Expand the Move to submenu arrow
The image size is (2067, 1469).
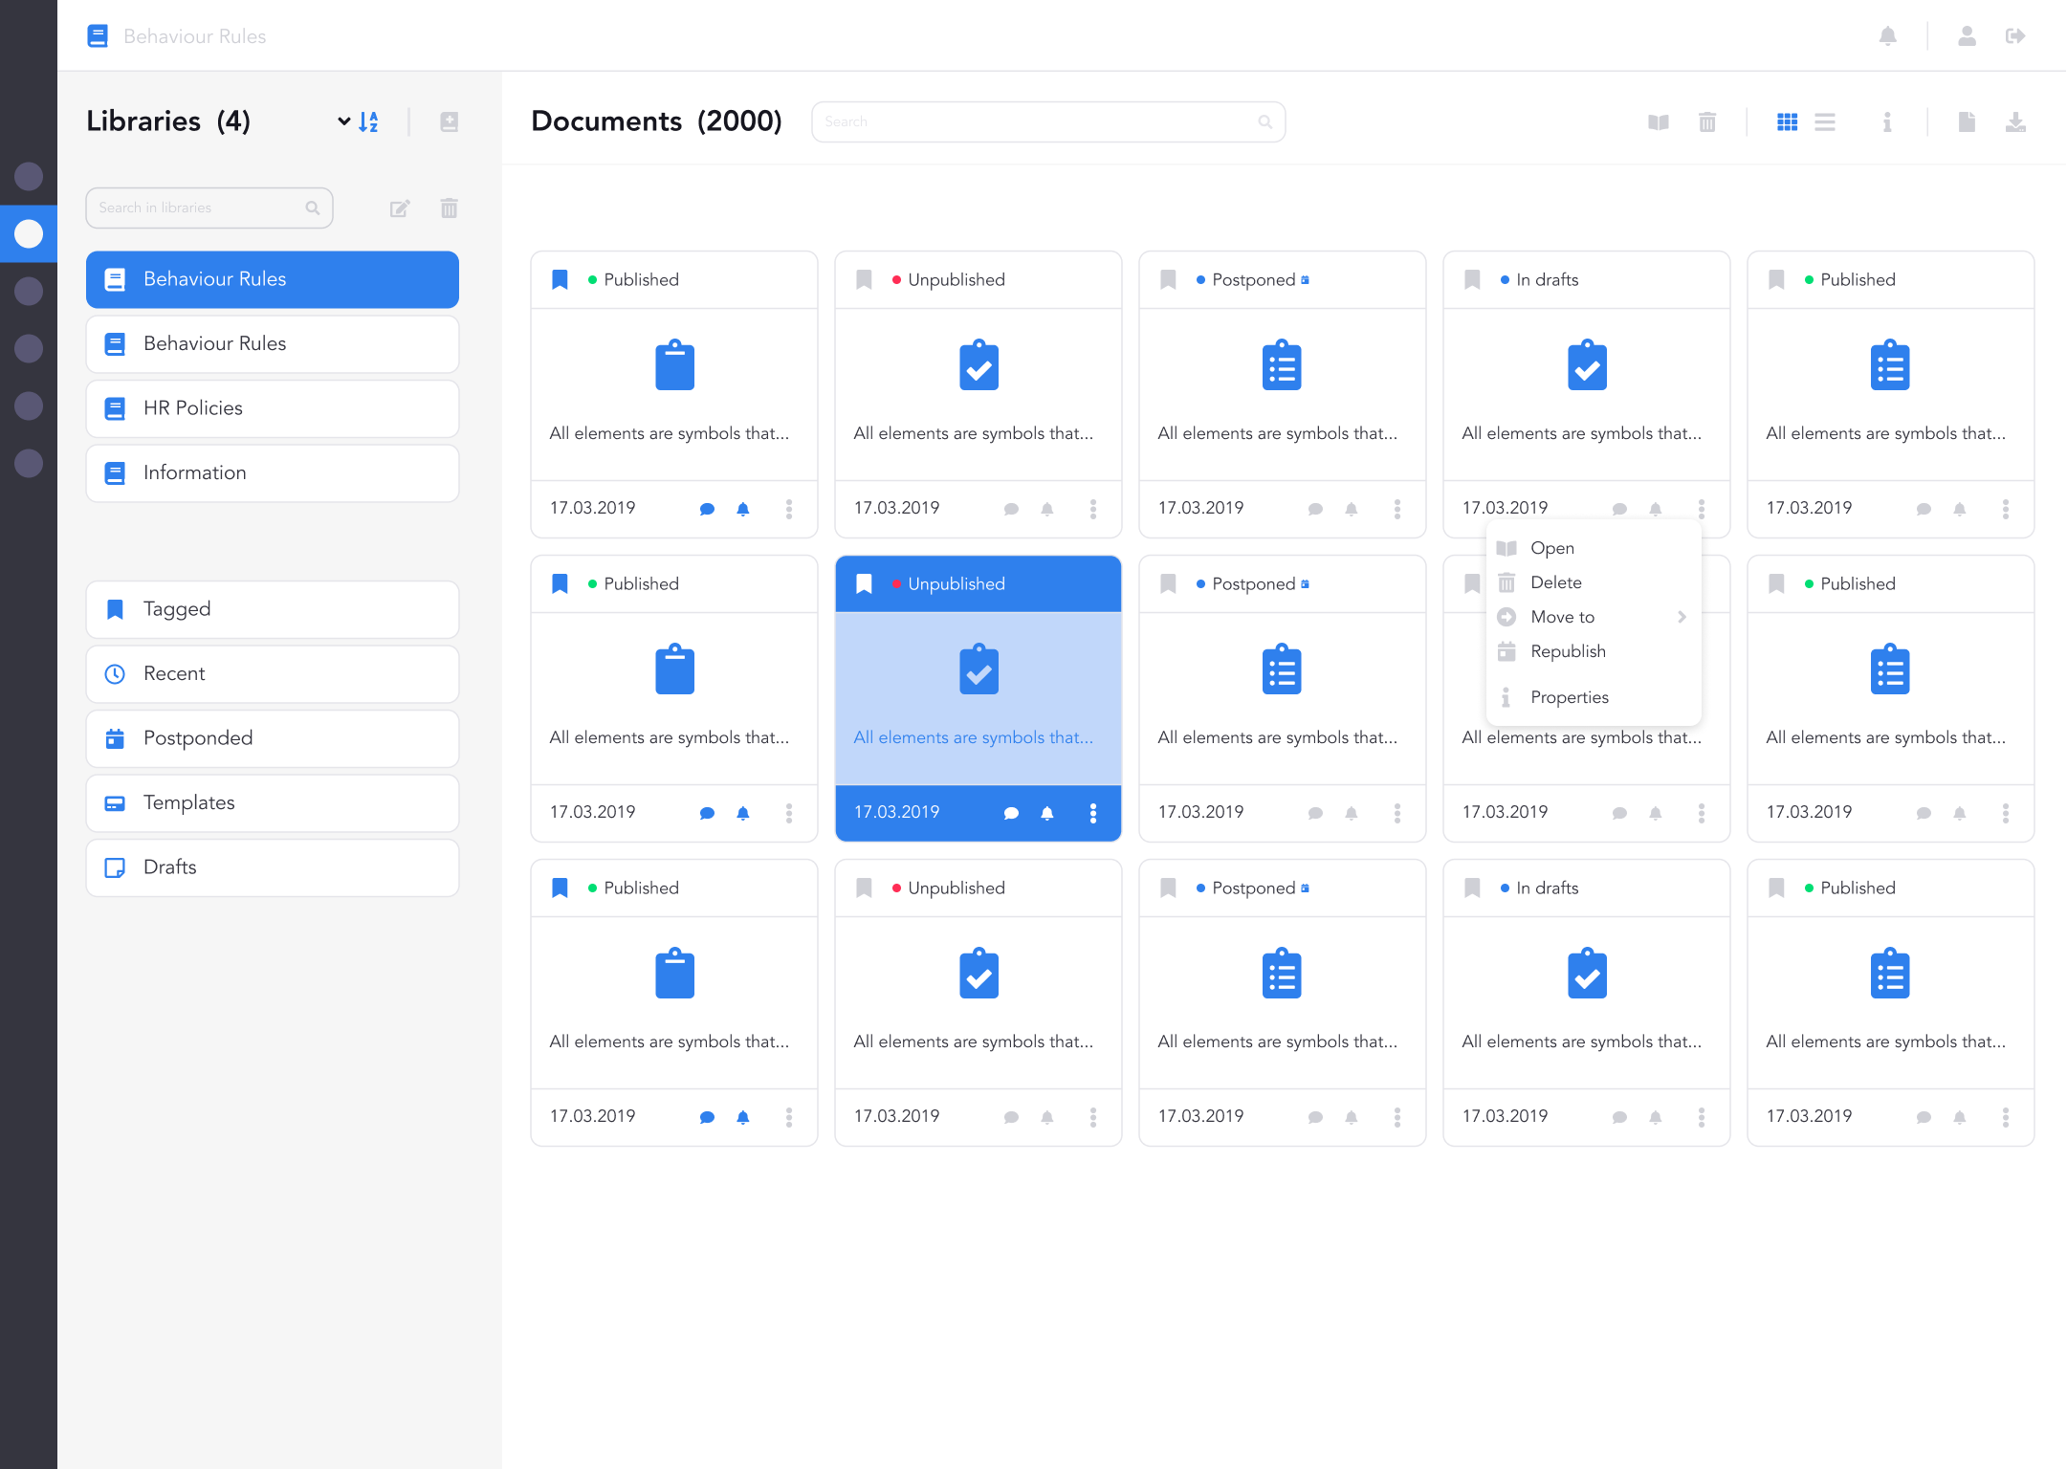[1682, 617]
